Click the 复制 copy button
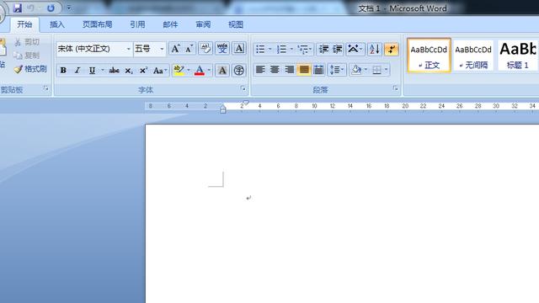The width and height of the screenshot is (539, 303). tap(27, 56)
